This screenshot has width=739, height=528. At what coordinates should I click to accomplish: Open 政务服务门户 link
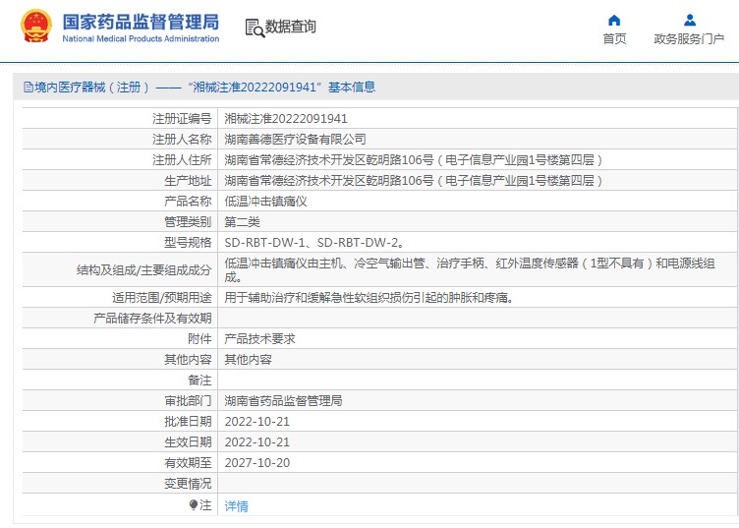(x=689, y=39)
